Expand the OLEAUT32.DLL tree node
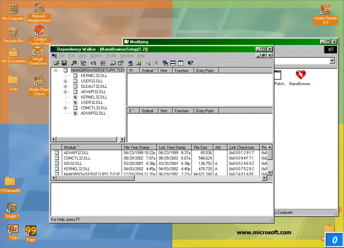Screen dimensions: 344x248 65,86
